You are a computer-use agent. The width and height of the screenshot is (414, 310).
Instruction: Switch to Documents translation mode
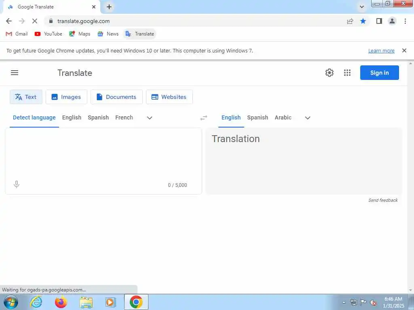(116, 97)
